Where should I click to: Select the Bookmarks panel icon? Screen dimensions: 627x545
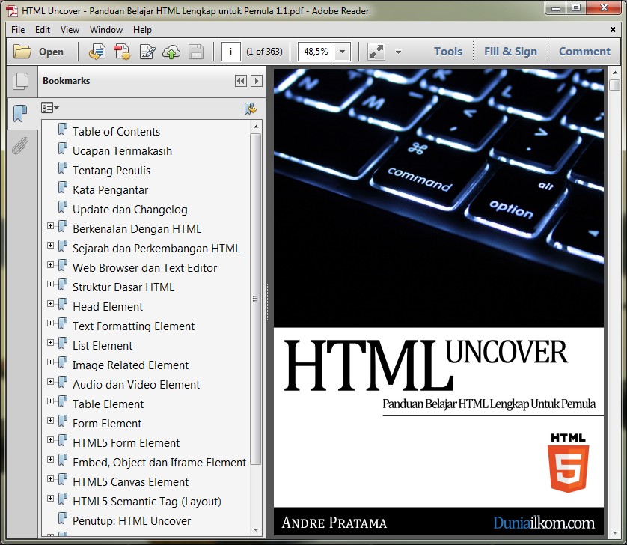tap(20, 113)
